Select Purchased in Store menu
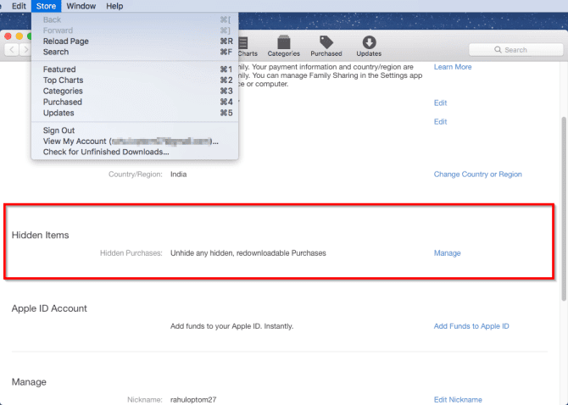The width and height of the screenshot is (568, 405). [x=135, y=102]
